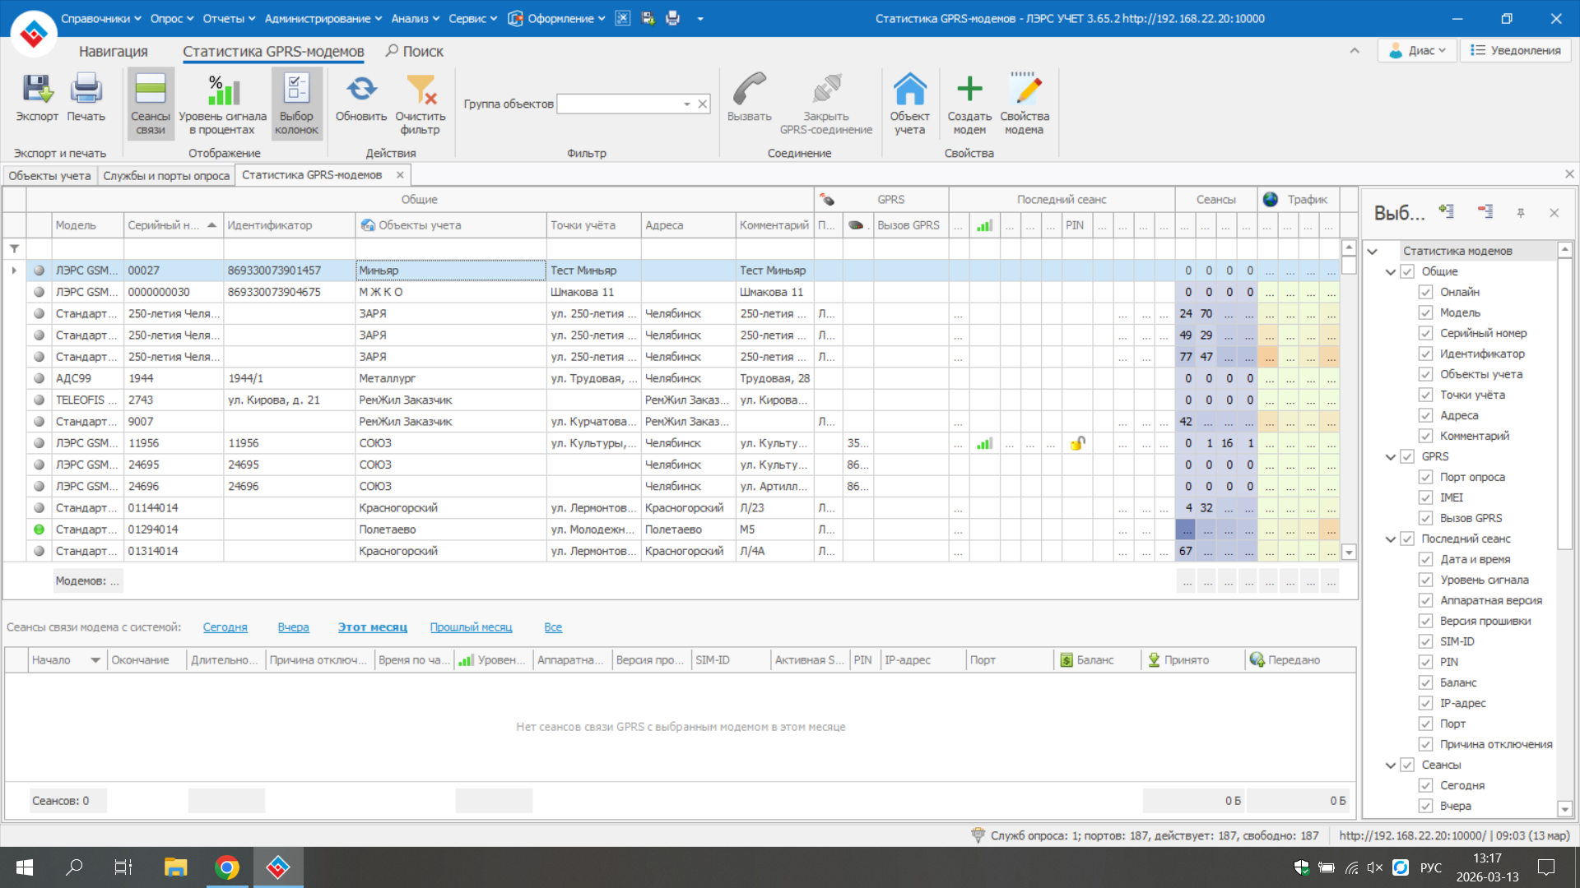This screenshot has height=888, width=1580.
Task: Click the Экспорт icon in ribbon
Action: [37, 90]
